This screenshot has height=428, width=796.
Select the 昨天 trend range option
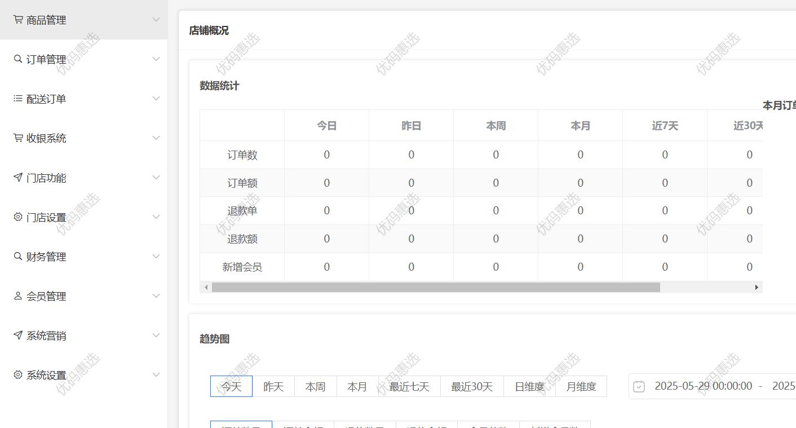coord(273,387)
